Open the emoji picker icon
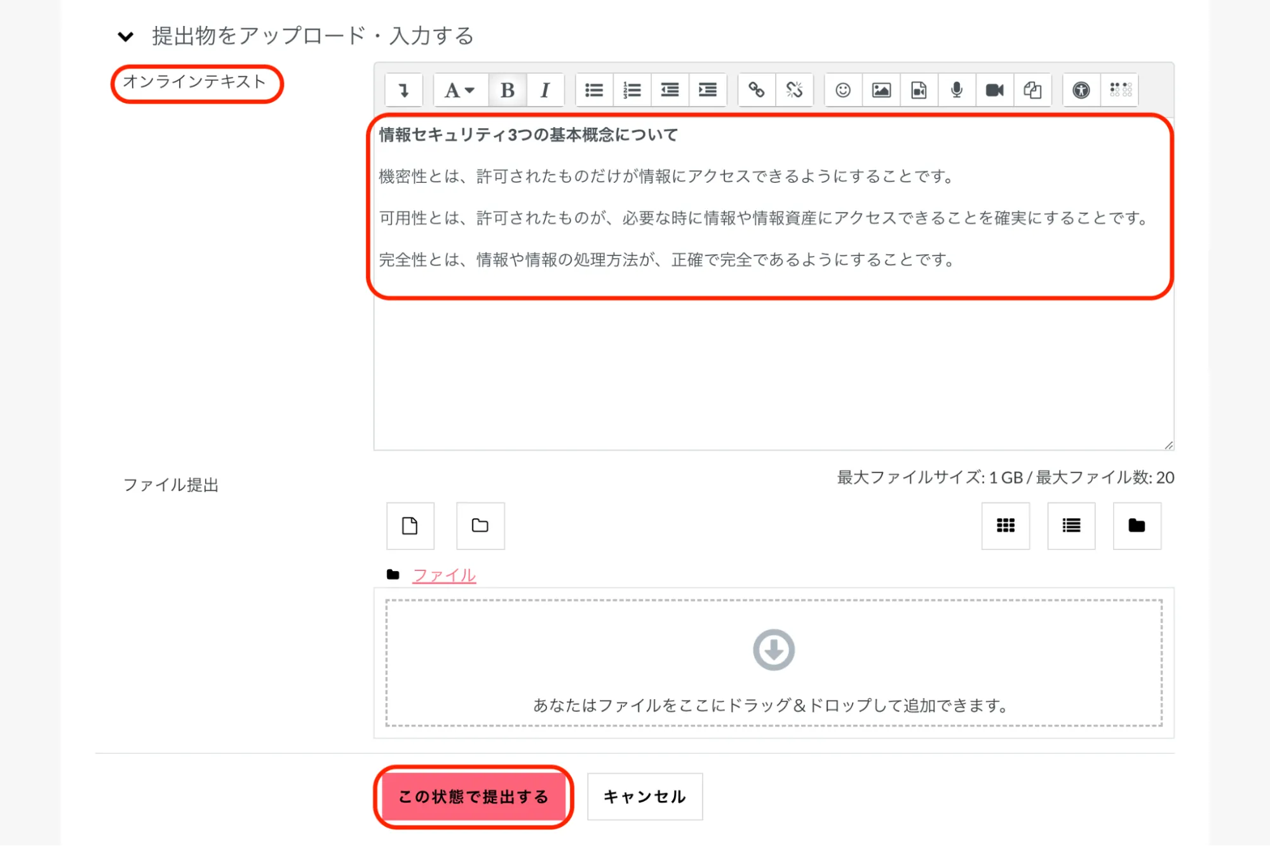Image resolution: width=1270 pixels, height=846 pixels. [x=843, y=90]
